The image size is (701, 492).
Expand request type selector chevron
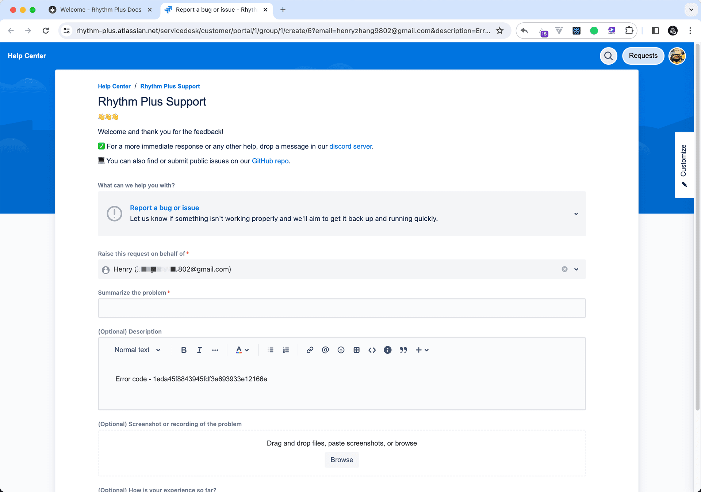pos(576,214)
